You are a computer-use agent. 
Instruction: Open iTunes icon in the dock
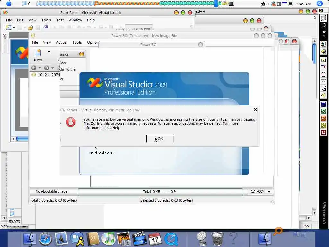[x=108, y=239]
